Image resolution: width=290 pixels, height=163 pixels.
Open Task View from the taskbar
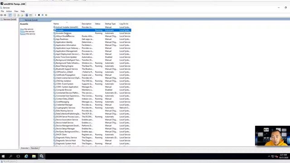pyautogui.click(x=18, y=156)
